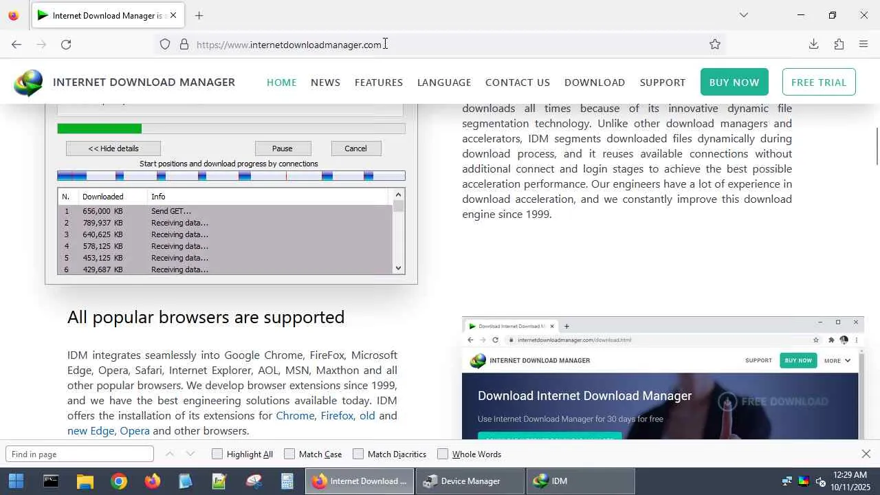The width and height of the screenshot is (880, 495).
Task: Click the blue connections progress strip
Action: (231, 176)
